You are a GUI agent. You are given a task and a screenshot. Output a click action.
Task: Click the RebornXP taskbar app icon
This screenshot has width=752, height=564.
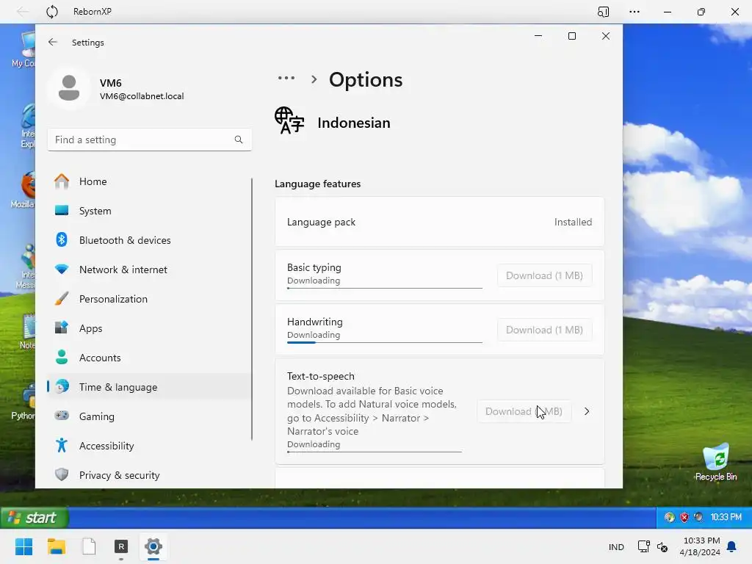(121, 546)
